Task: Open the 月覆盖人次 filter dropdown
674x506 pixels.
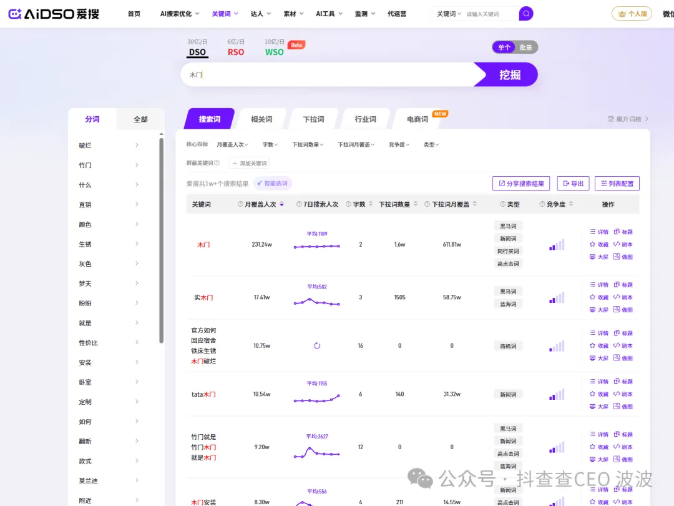Action: tap(233, 144)
